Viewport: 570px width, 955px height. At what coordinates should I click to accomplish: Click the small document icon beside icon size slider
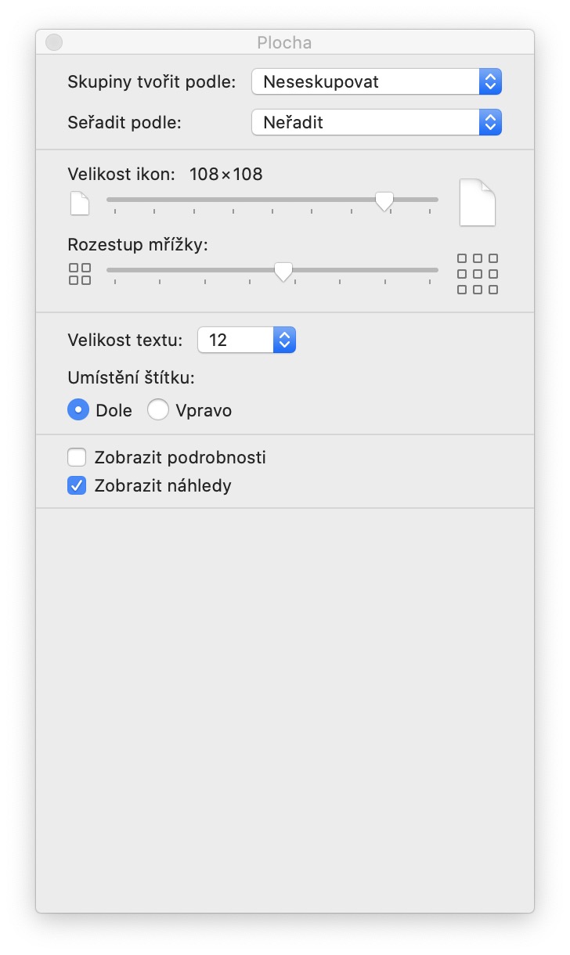[80, 204]
